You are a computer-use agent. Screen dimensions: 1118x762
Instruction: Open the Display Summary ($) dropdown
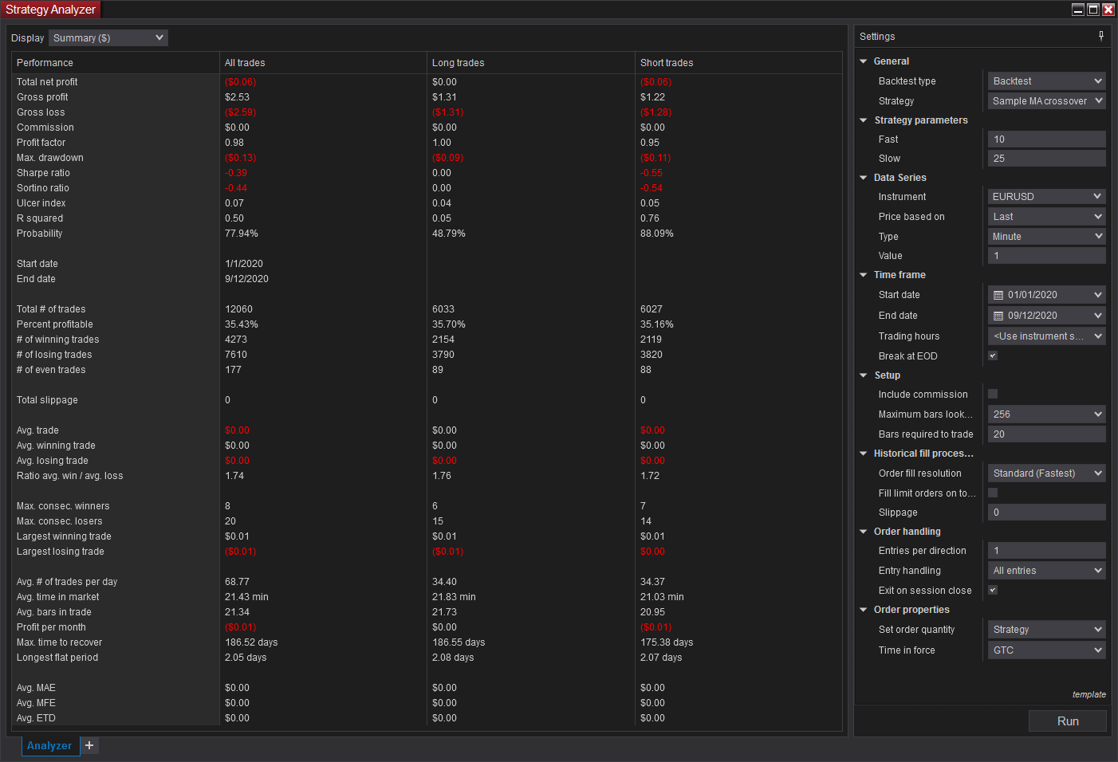pyautogui.click(x=108, y=37)
